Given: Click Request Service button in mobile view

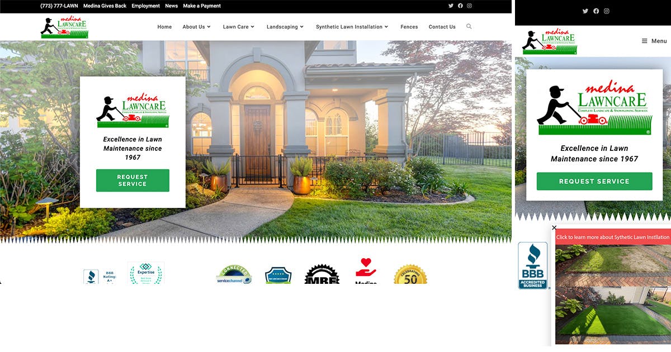Looking at the screenshot, I should (x=594, y=181).
